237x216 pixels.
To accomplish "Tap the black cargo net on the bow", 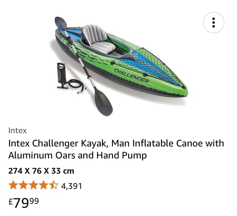I will 149,65.
